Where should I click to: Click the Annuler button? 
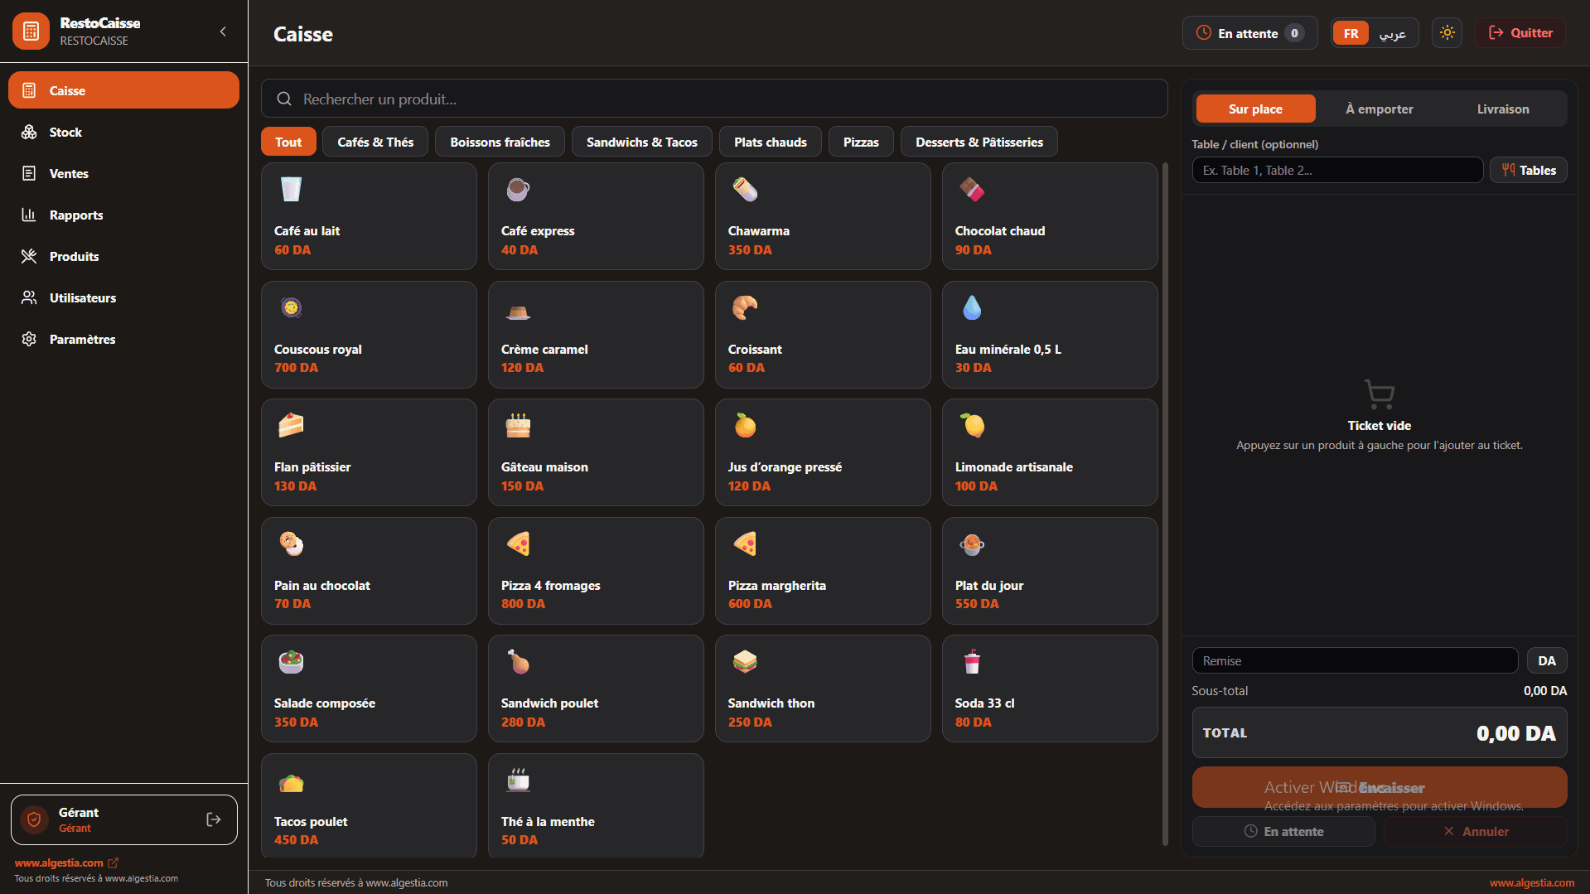click(x=1476, y=832)
